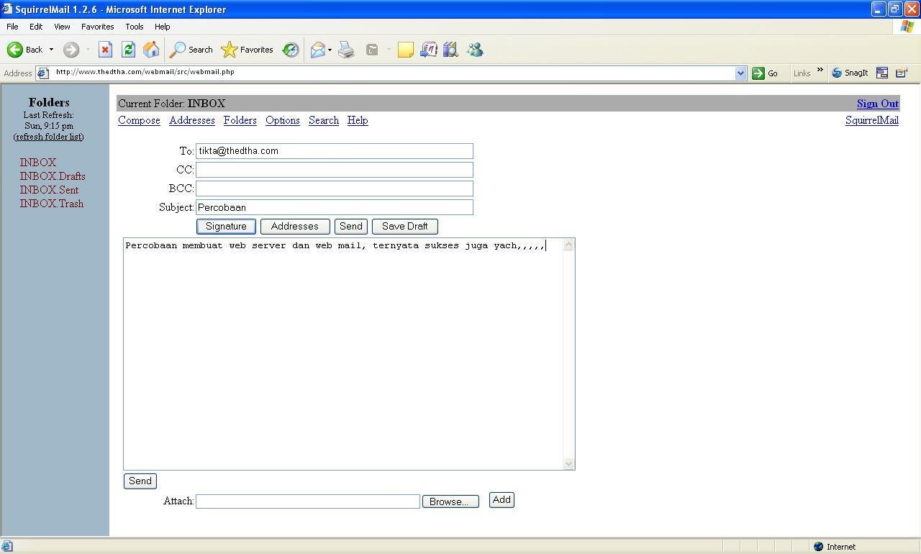921x554 pixels.
Task: Print the page with printer icon
Action: pyautogui.click(x=346, y=50)
